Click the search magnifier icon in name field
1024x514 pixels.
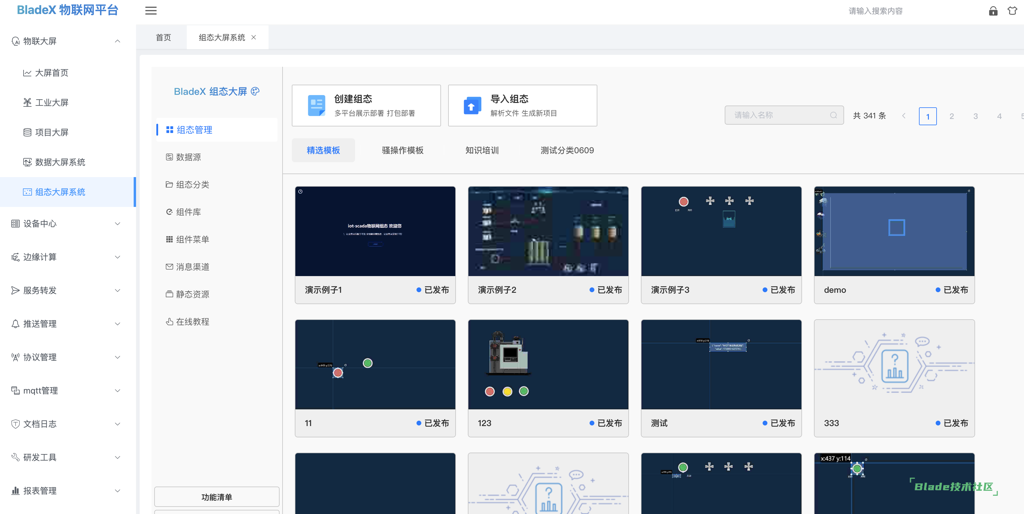pos(834,115)
